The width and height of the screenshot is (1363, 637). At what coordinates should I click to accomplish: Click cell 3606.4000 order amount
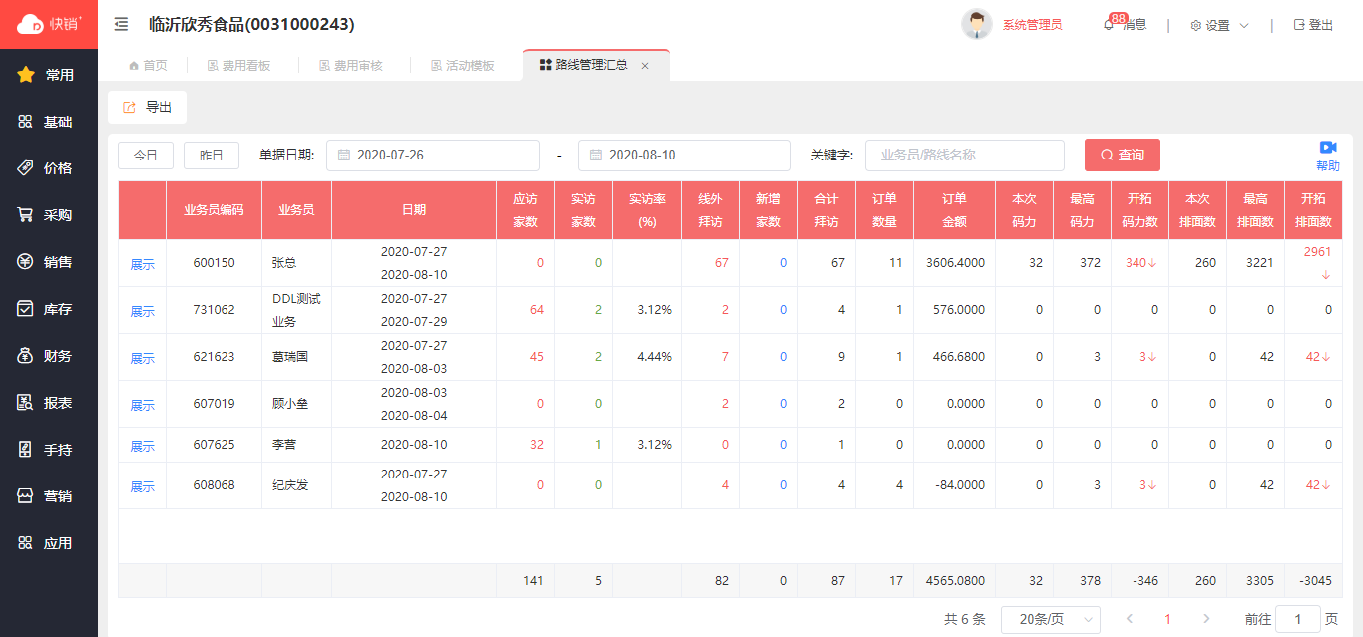coord(955,263)
